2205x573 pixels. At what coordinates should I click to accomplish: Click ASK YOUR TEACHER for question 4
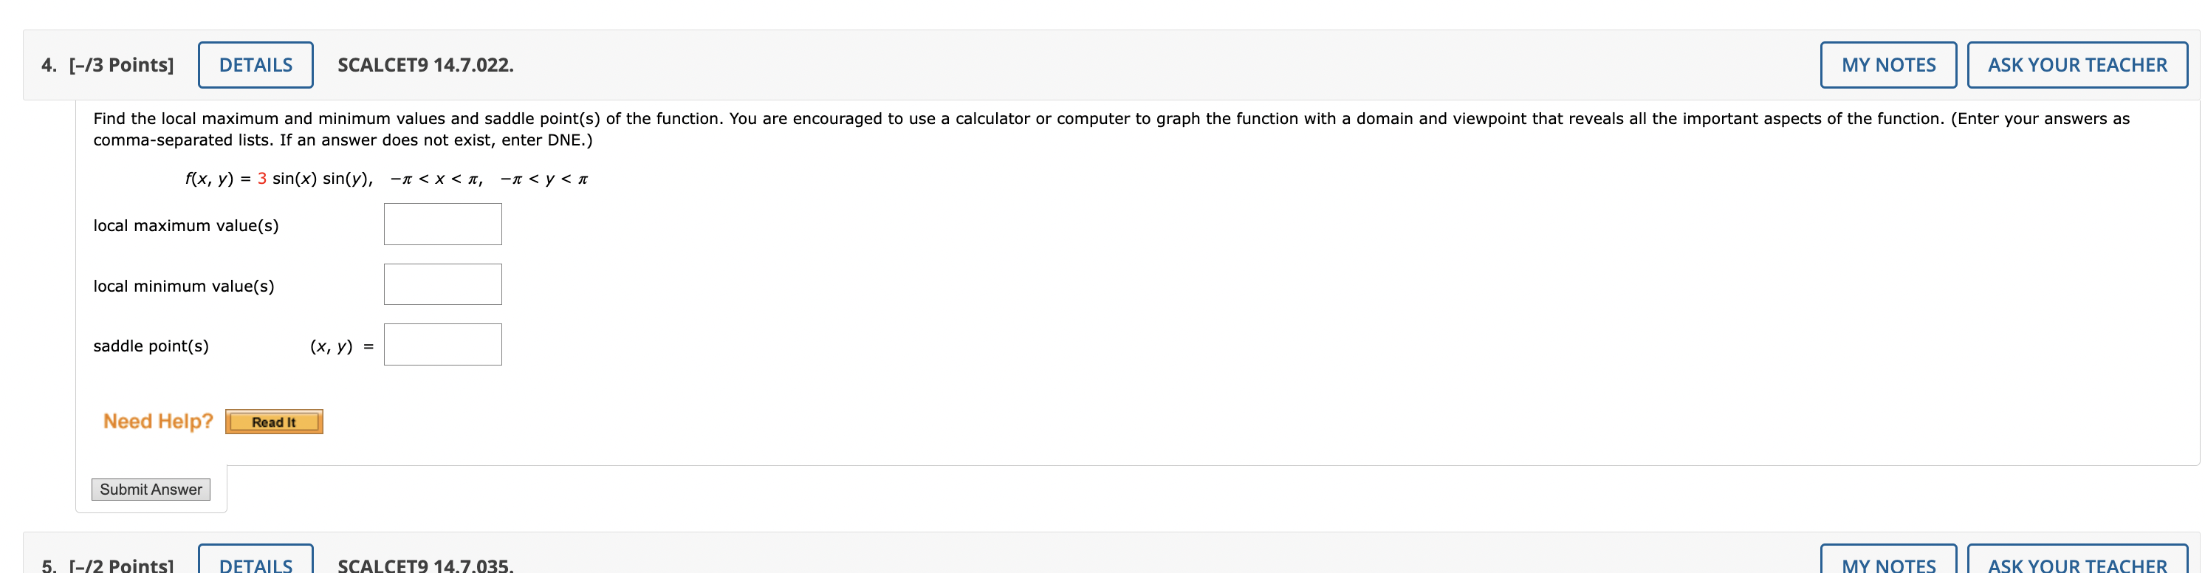tap(2077, 64)
